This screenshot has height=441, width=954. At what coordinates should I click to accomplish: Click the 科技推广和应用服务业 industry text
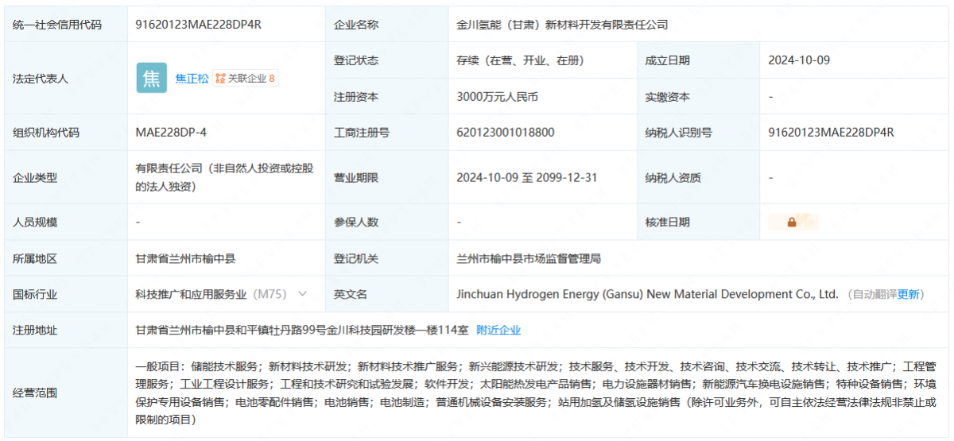pyautogui.click(x=191, y=294)
